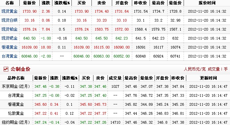Click the 名称 column header
230x125 pixels.
(10, 3)
